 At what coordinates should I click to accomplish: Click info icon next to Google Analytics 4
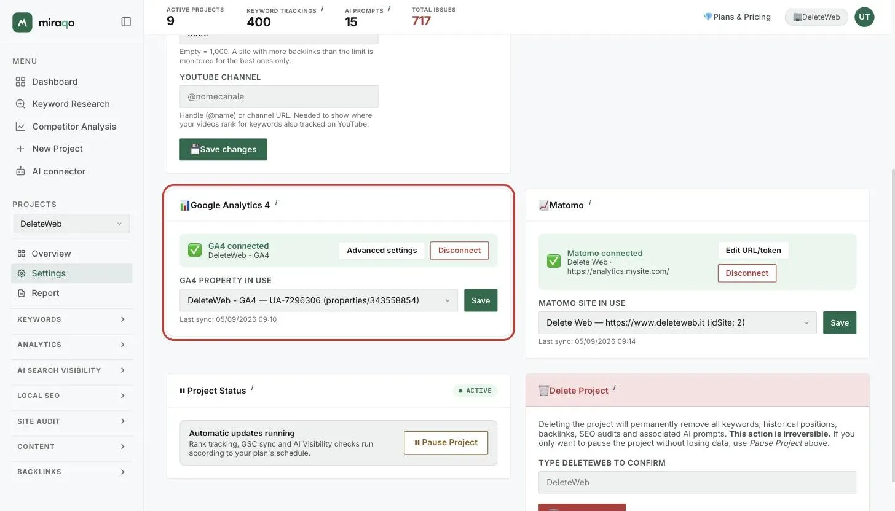[276, 203]
